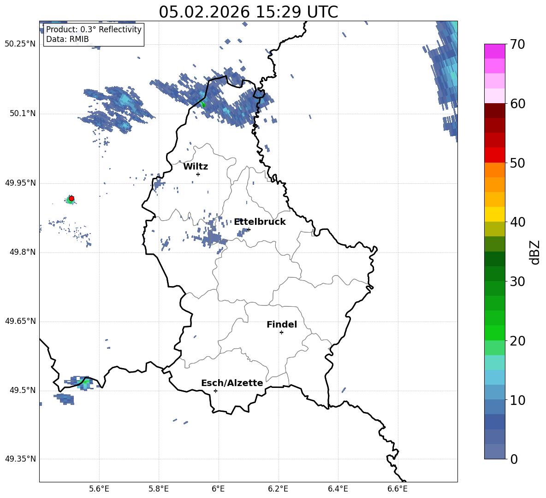Viewport: 546px width, 498px height.
Task: Click the colorbar tick value 20
Action: point(517,341)
